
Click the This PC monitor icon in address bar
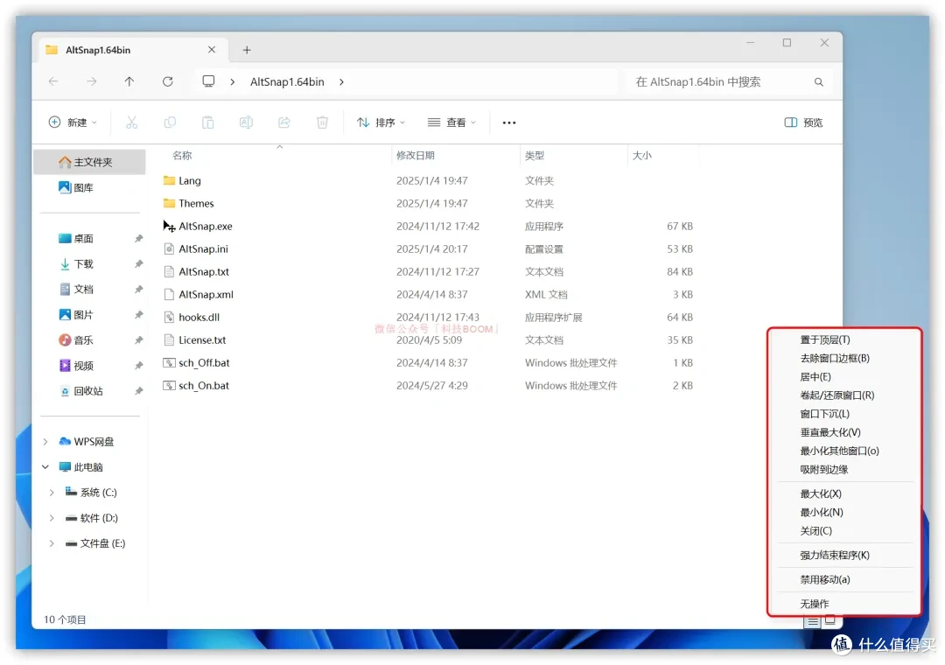(x=208, y=81)
